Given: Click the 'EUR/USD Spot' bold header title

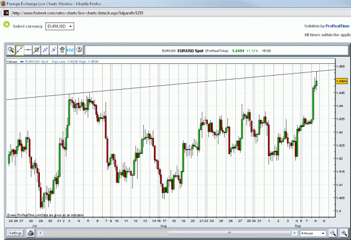Looking at the screenshot, I should [x=190, y=50].
